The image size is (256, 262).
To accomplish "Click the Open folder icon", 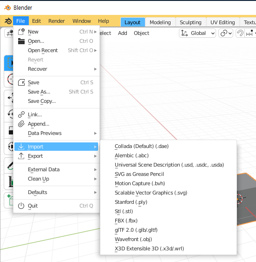I will 21,41.
